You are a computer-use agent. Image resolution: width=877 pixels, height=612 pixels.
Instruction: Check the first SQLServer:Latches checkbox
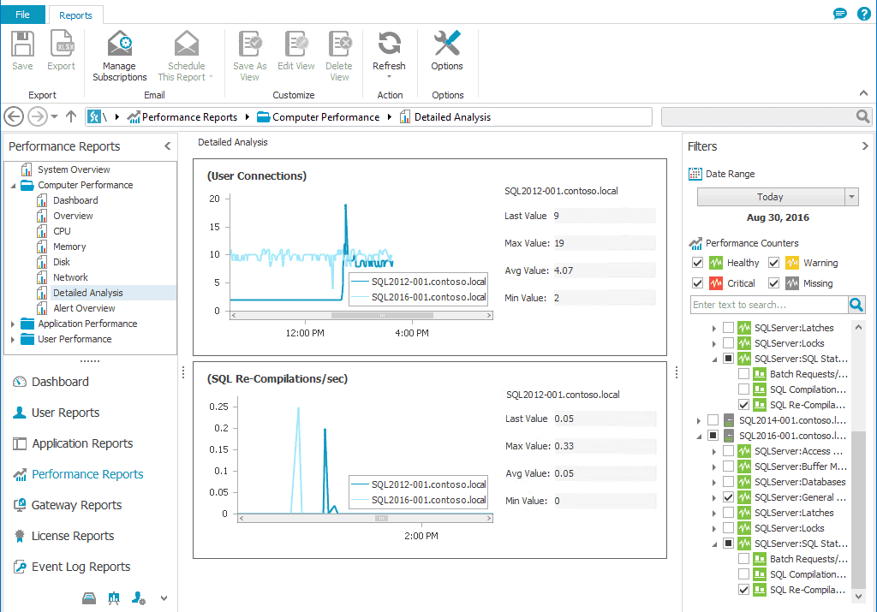[728, 328]
